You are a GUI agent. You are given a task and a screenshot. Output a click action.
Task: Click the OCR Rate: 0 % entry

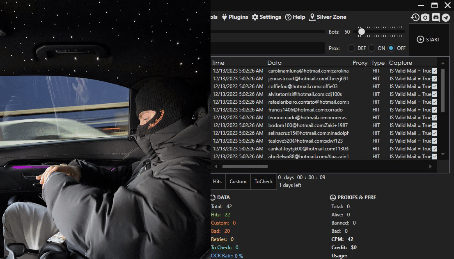(227, 256)
